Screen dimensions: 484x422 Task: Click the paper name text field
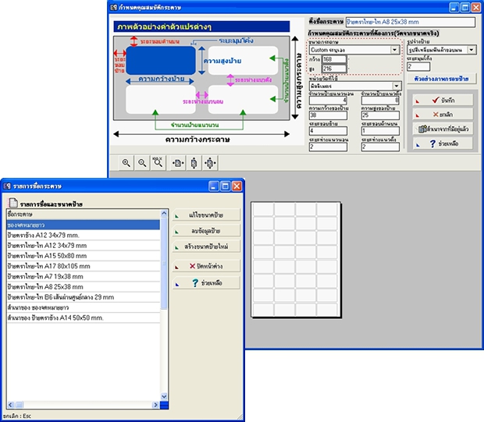coord(410,22)
